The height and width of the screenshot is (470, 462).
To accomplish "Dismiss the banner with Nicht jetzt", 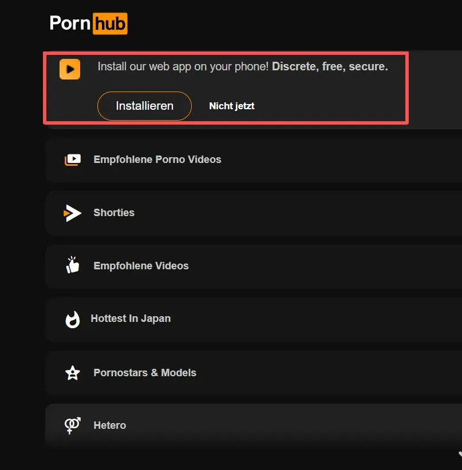I will (232, 106).
